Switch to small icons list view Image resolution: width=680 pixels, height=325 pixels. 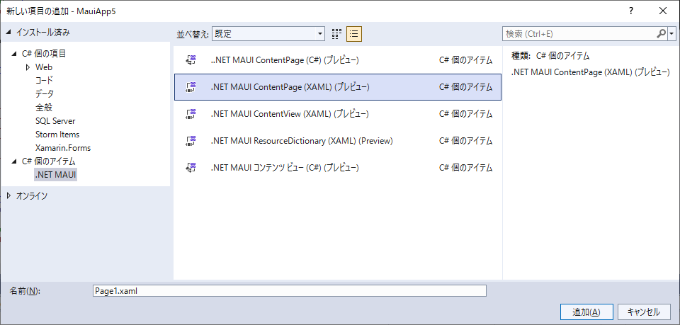354,34
